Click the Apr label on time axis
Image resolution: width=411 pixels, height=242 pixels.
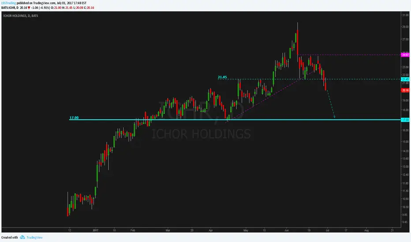[211, 231]
